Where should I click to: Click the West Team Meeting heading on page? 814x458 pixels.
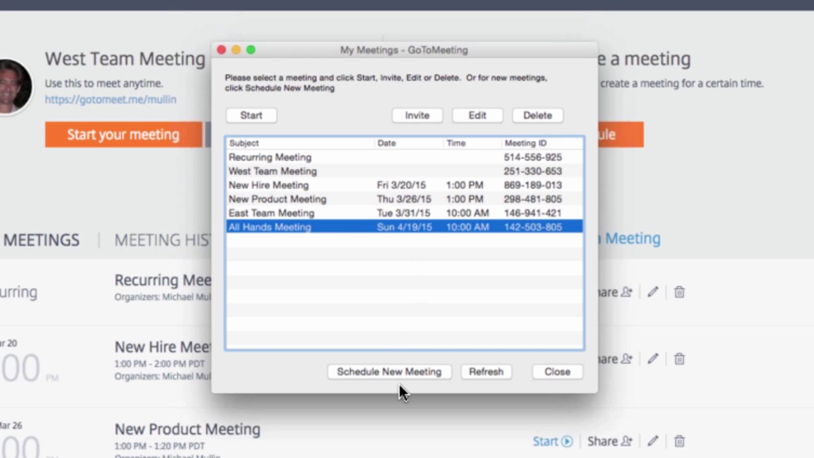pyautogui.click(x=125, y=59)
